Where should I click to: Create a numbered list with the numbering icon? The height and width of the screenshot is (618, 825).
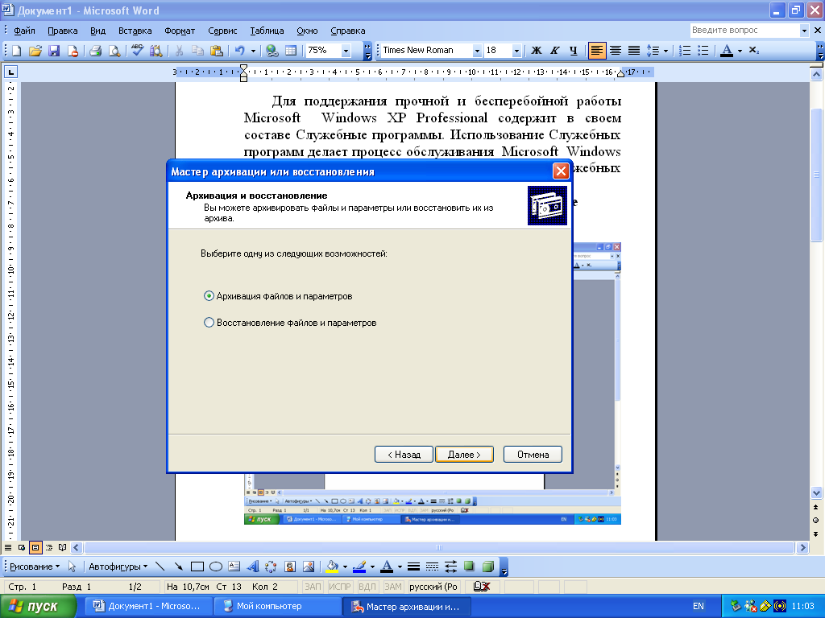pyautogui.click(x=685, y=51)
